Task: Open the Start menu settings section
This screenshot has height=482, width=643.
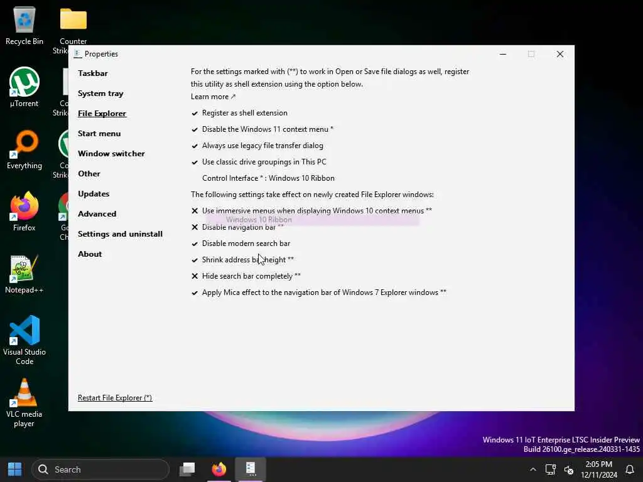Action: click(x=99, y=134)
